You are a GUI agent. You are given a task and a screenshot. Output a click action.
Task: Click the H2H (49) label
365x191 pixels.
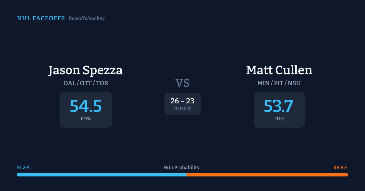tap(182, 109)
